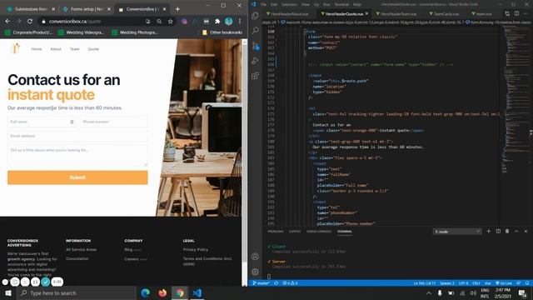This screenshot has height=300, width=533.
Task: Create a new terminal with the plus icon
Action: point(489,232)
